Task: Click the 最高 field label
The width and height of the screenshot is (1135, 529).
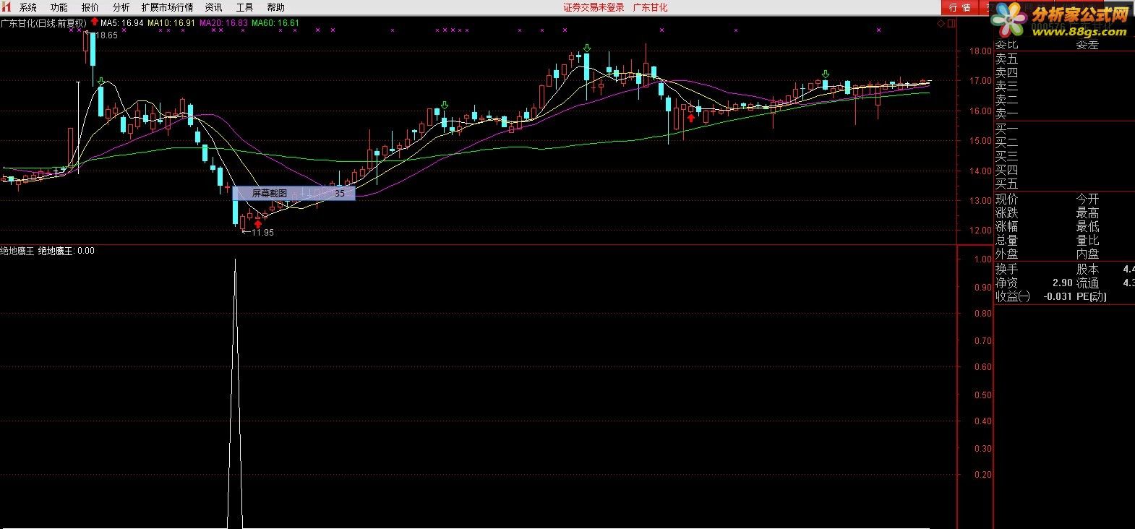Action: click(1087, 212)
